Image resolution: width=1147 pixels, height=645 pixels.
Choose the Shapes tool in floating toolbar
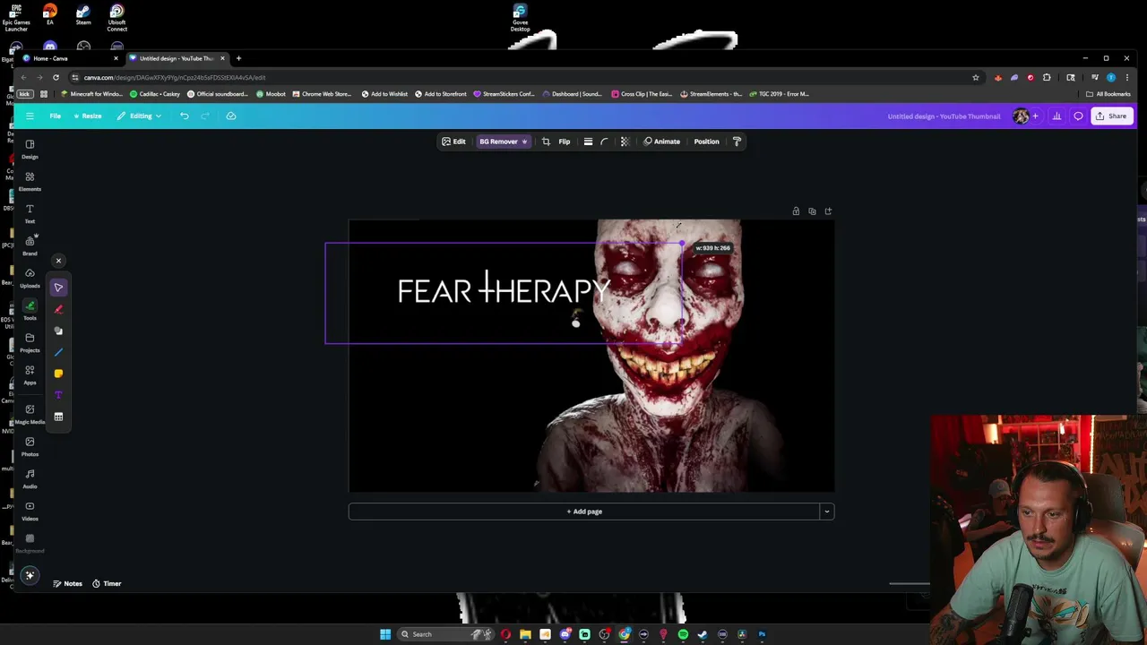[58, 331]
